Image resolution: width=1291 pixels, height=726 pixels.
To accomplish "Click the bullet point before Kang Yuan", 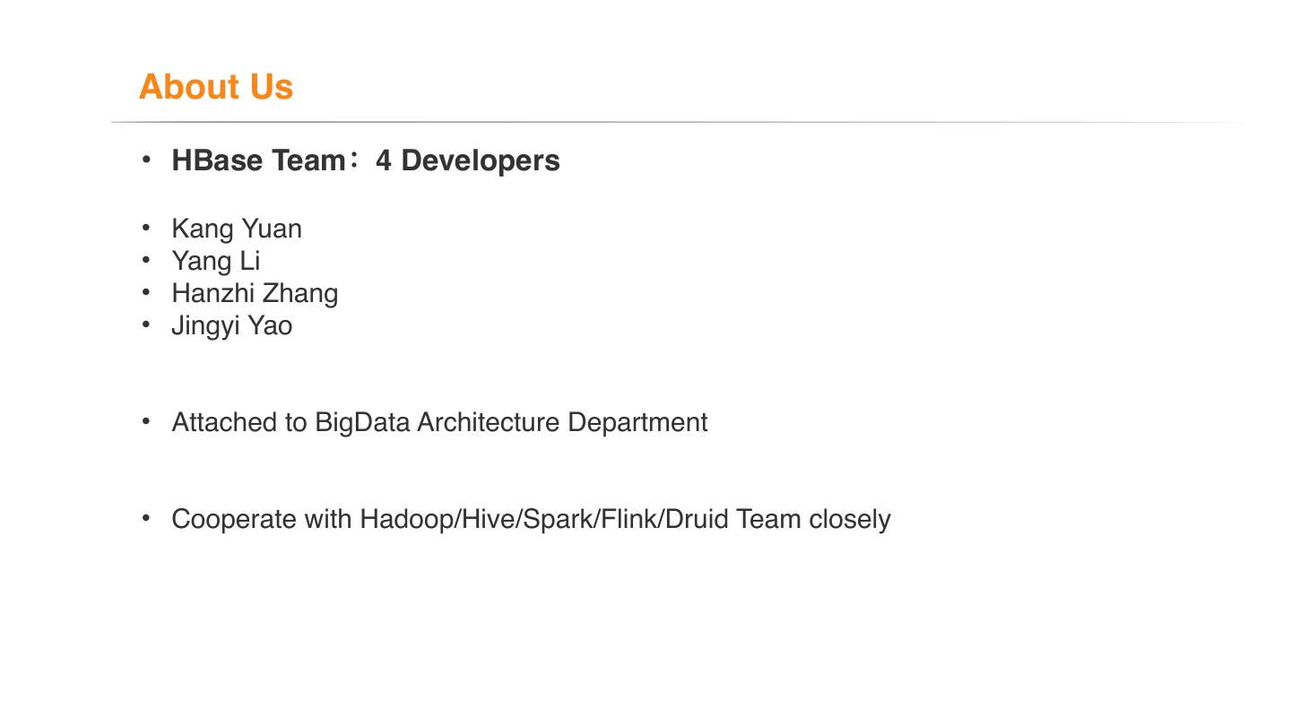I will (147, 228).
